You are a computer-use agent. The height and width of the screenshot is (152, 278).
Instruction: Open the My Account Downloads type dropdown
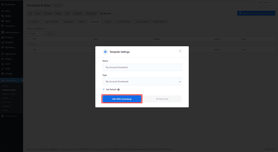coord(142,82)
